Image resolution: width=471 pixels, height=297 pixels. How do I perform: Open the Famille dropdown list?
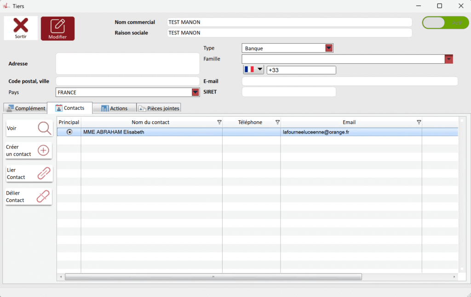coord(449,59)
